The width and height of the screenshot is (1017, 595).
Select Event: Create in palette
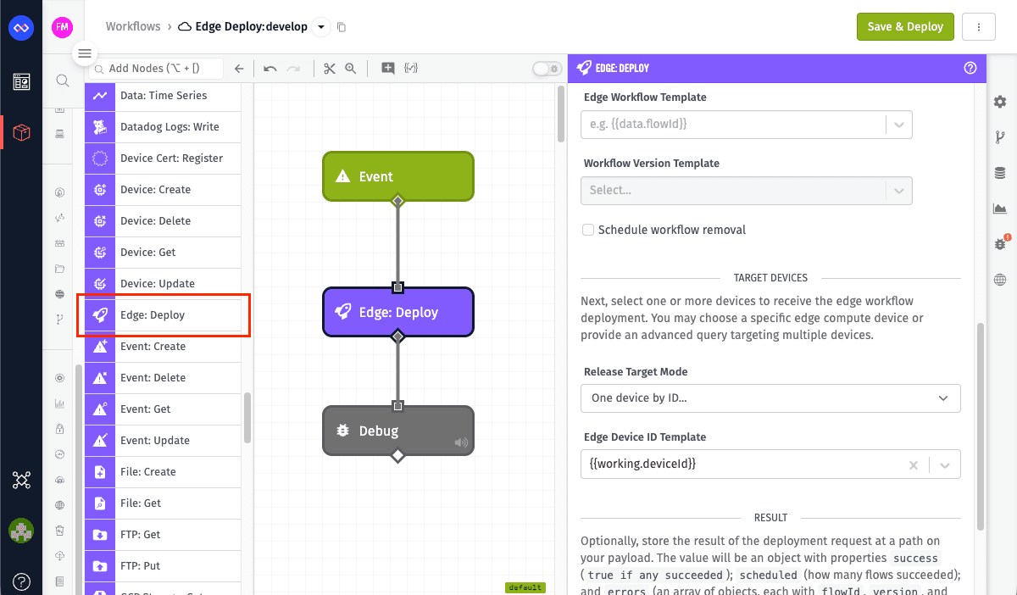163,347
